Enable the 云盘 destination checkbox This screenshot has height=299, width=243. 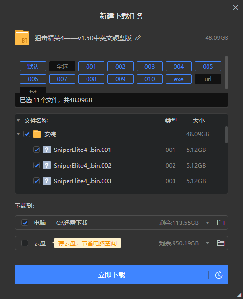tap(25, 243)
